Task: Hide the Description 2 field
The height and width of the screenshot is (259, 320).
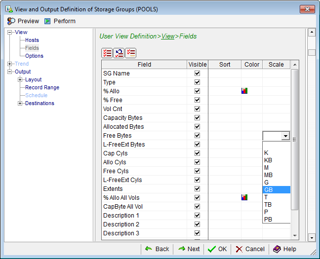Action: pyautogui.click(x=198, y=224)
